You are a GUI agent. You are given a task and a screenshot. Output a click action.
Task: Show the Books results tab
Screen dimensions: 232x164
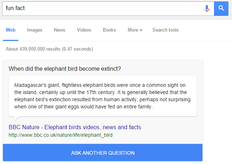pyautogui.click(x=109, y=30)
